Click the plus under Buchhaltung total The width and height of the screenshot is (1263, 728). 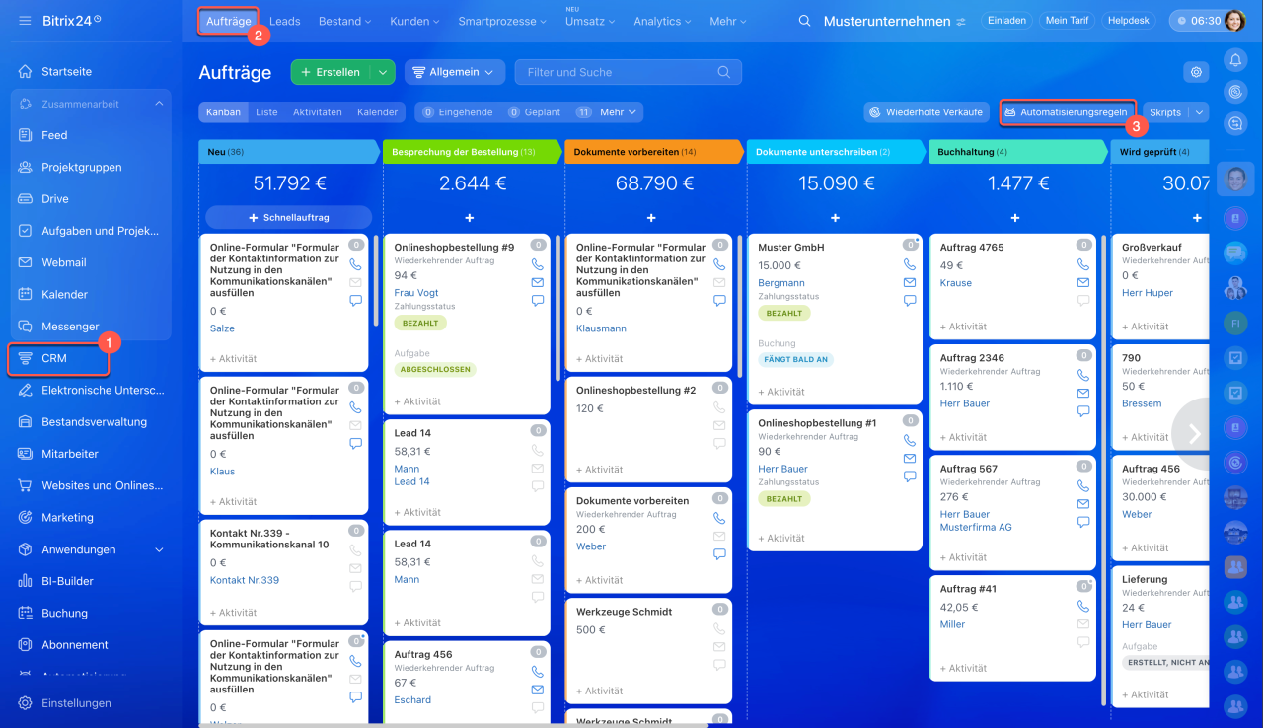(1015, 218)
